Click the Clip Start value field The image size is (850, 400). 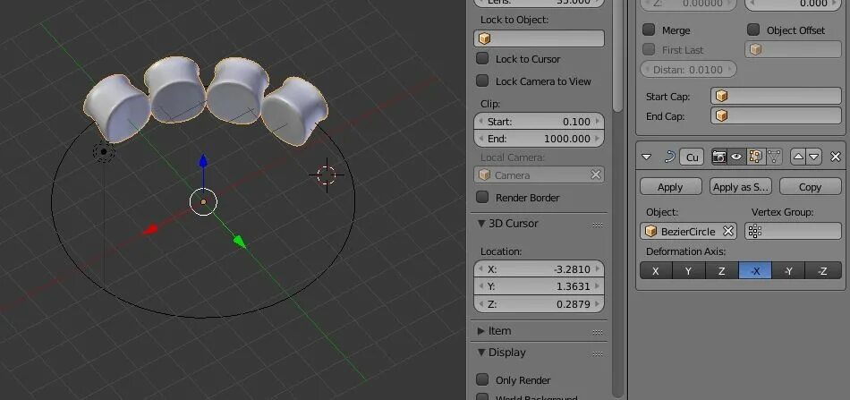pyautogui.click(x=539, y=122)
